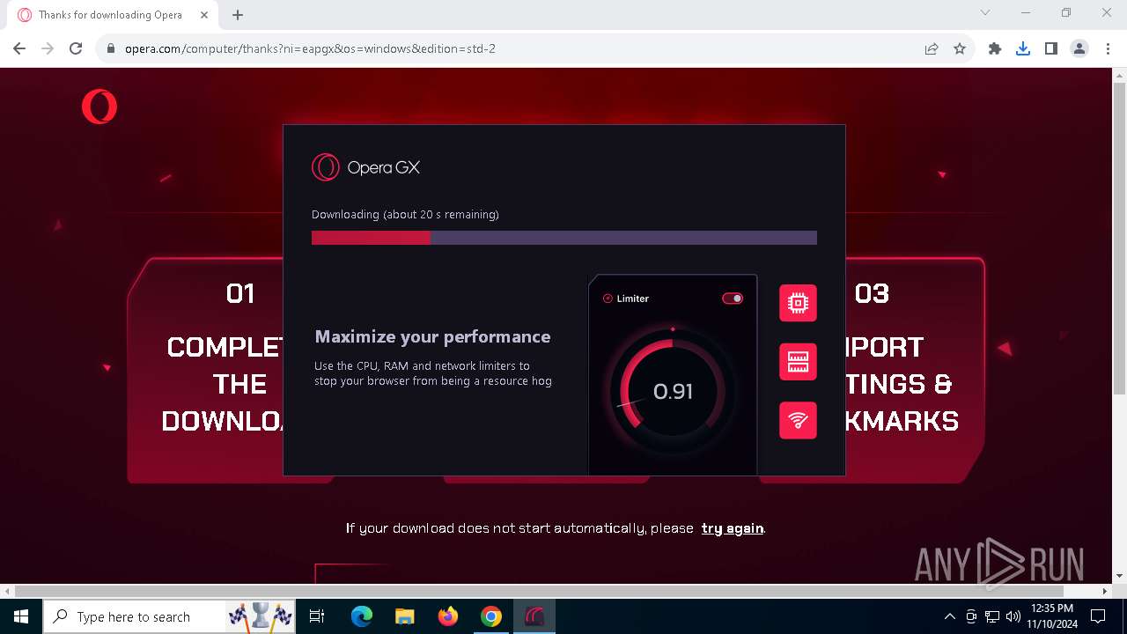Toggle the Chrome side panel

pos(1051,48)
